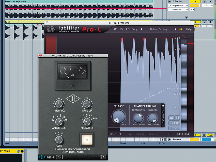Click the Redo arrow in Pro-L header

[x=121, y=29]
